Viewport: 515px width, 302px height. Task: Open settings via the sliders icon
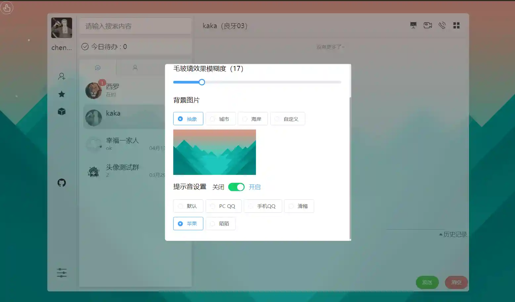click(62, 273)
